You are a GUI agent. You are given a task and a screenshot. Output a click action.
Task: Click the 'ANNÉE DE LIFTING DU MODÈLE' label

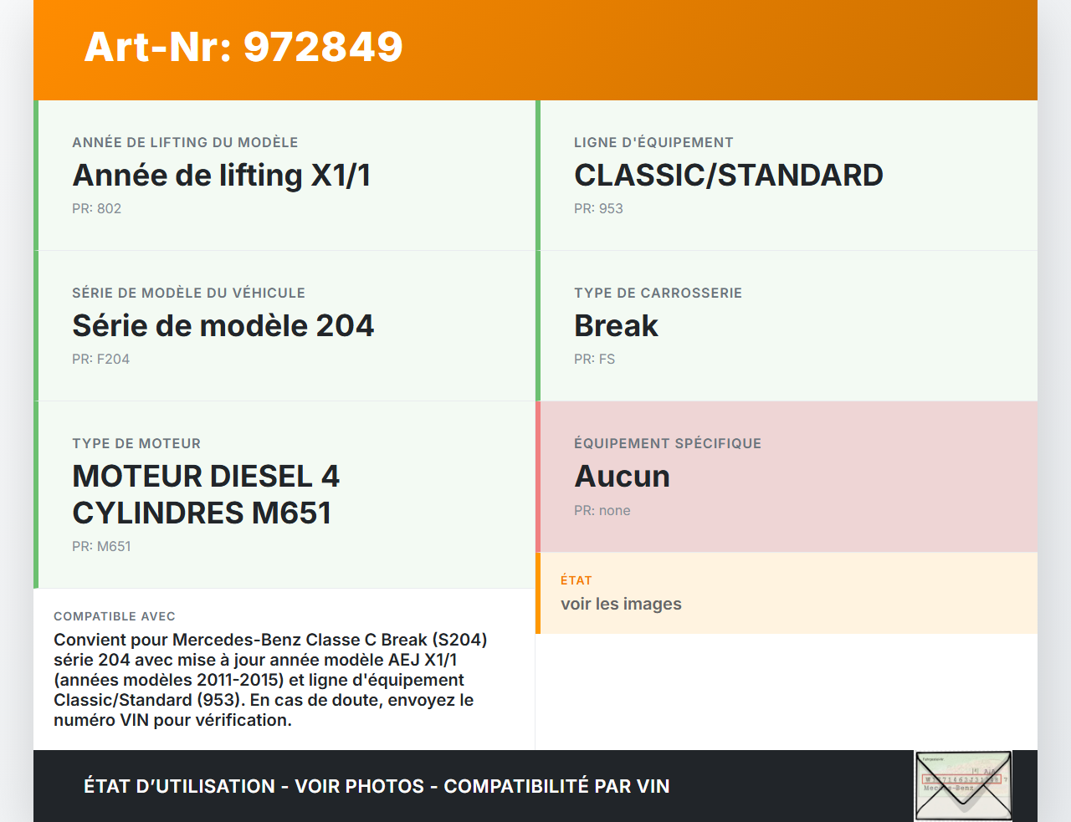click(185, 142)
